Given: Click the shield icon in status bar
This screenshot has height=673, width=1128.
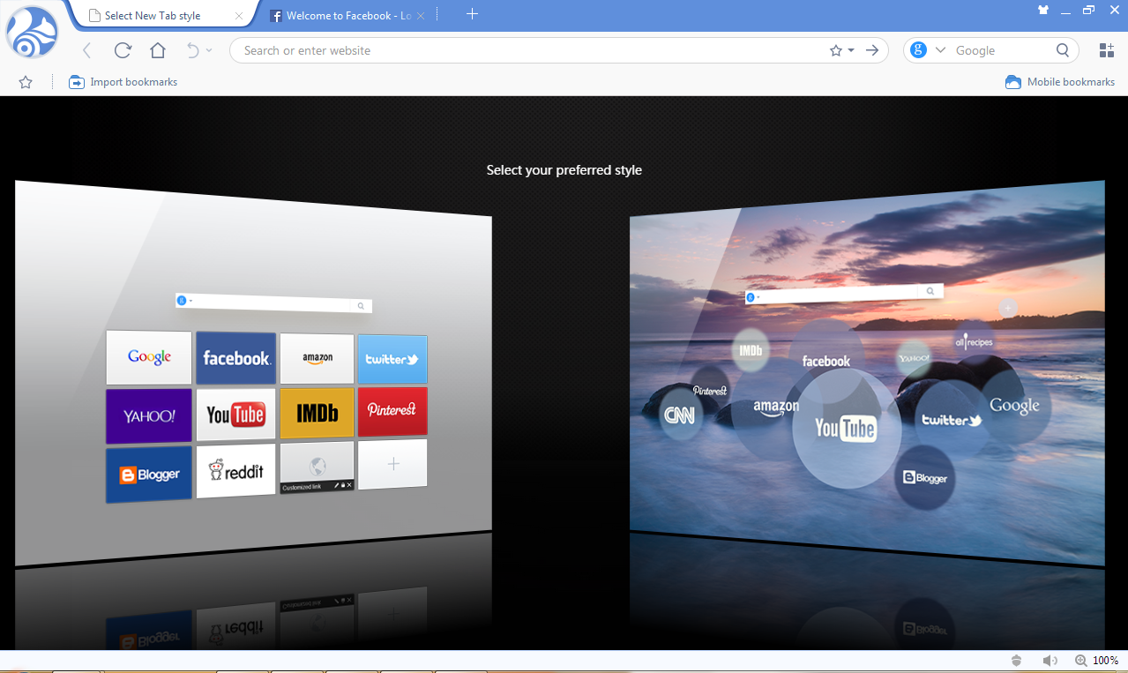Looking at the screenshot, I should pyautogui.click(x=1016, y=661).
